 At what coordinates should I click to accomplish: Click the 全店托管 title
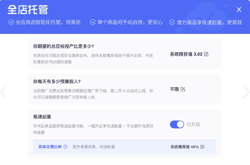(28, 10)
